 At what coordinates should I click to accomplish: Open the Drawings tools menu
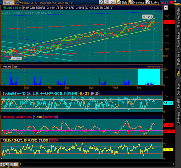click(137, 2)
